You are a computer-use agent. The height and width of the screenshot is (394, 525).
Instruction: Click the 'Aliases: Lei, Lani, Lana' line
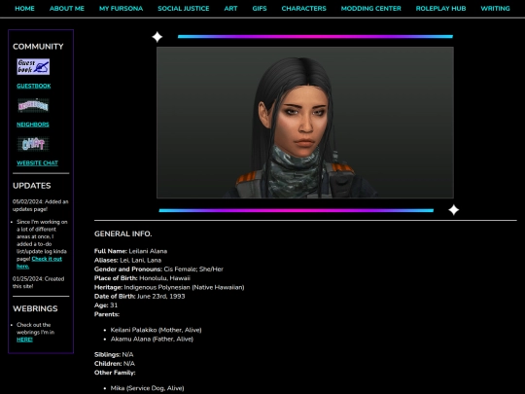128,260
